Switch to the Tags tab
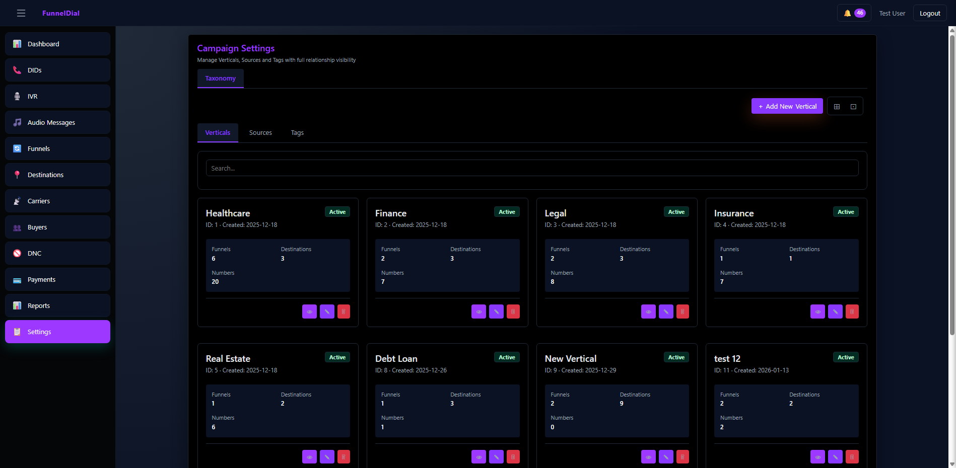956x468 pixels. tap(297, 133)
